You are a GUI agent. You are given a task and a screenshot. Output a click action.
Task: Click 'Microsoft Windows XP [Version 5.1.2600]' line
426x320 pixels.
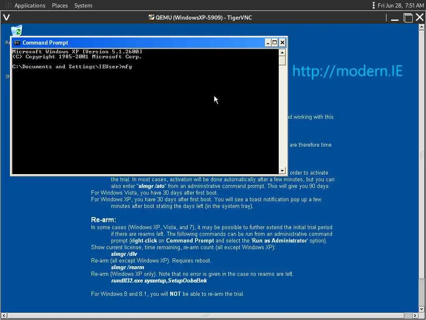tap(77, 51)
